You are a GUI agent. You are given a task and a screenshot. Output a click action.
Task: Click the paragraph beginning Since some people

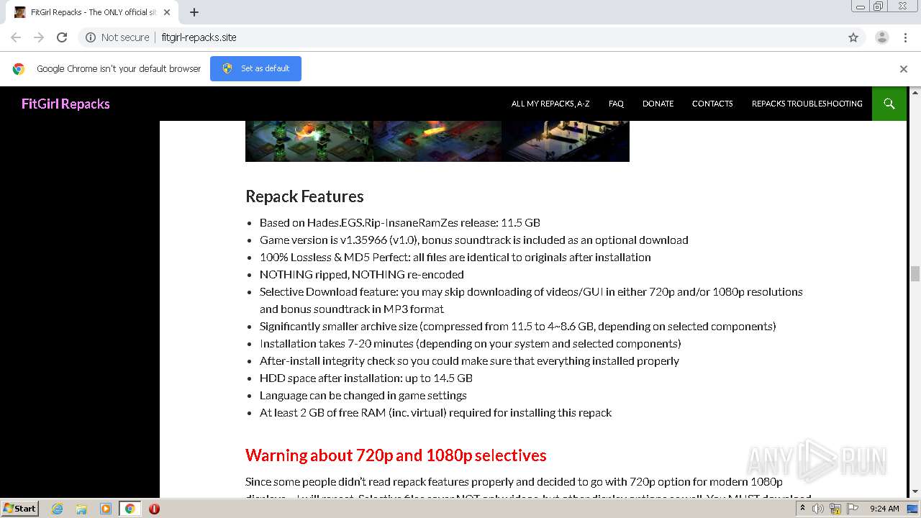pyautogui.click(x=530, y=489)
